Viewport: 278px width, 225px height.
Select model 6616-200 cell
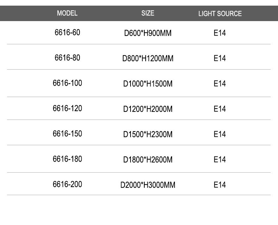67,184
